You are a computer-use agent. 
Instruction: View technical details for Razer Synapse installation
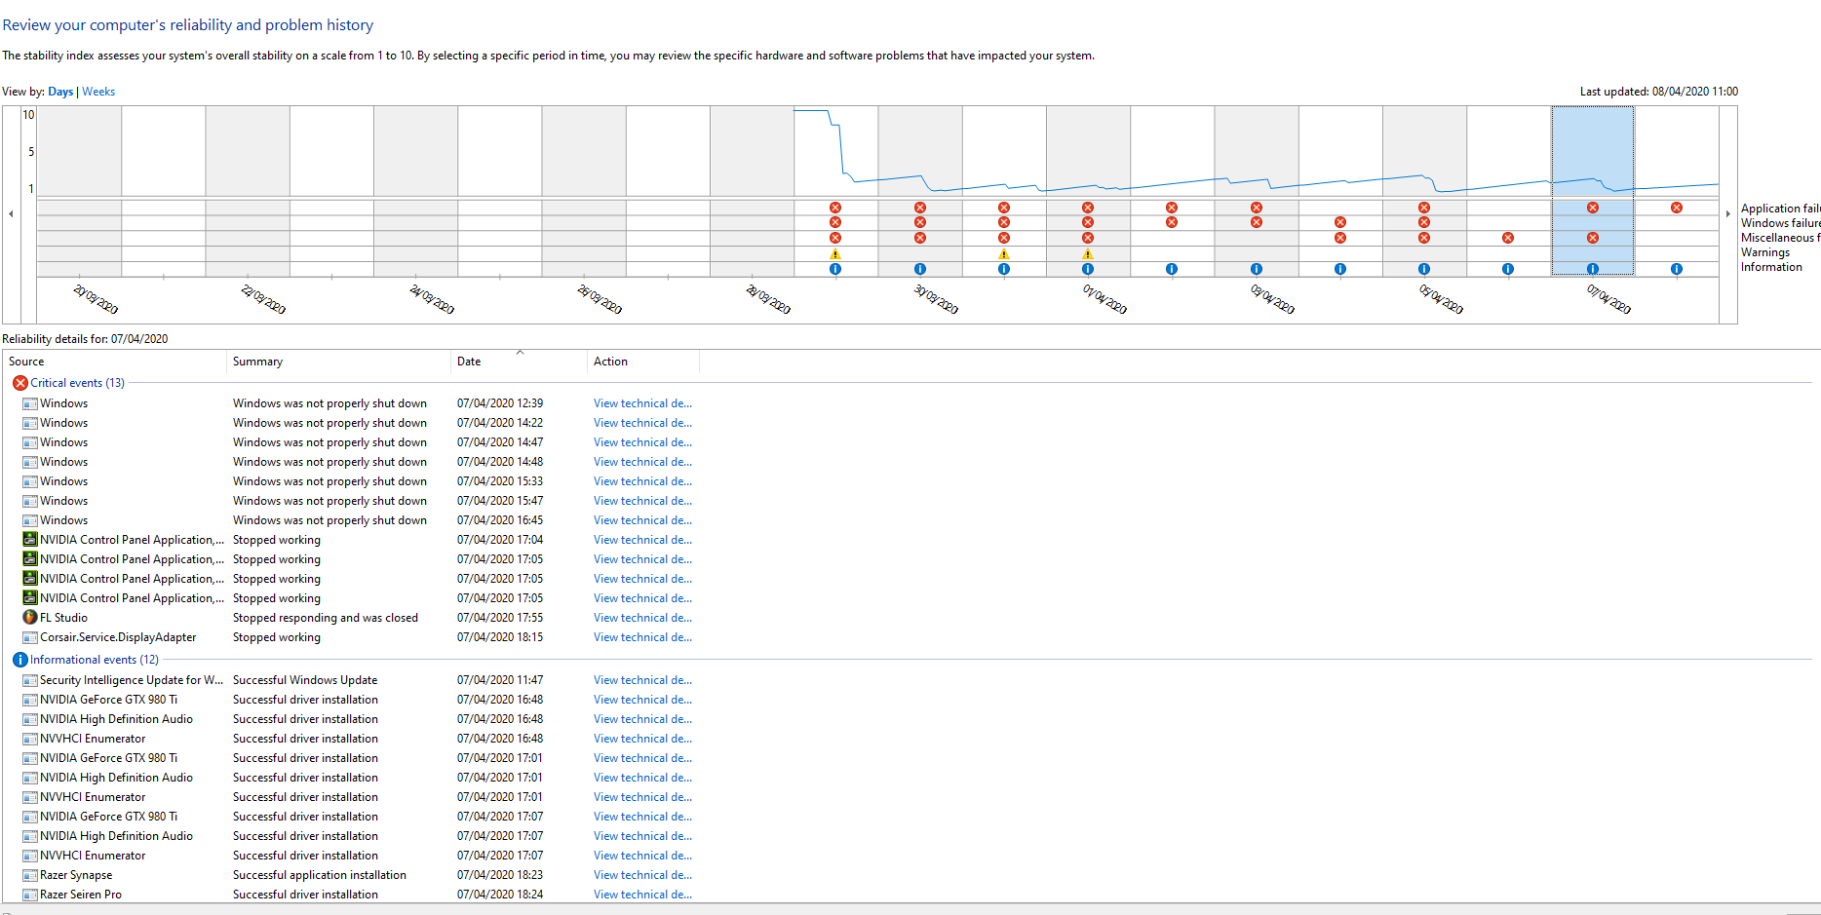[x=642, y=875]
